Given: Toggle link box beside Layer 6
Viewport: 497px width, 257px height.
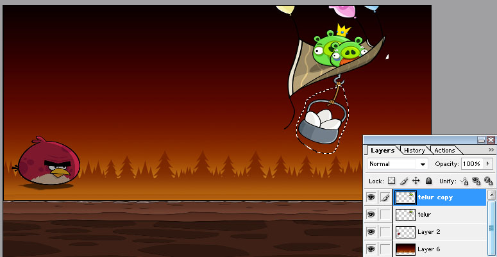Looking at the screenshot, I should pos(385,249).
